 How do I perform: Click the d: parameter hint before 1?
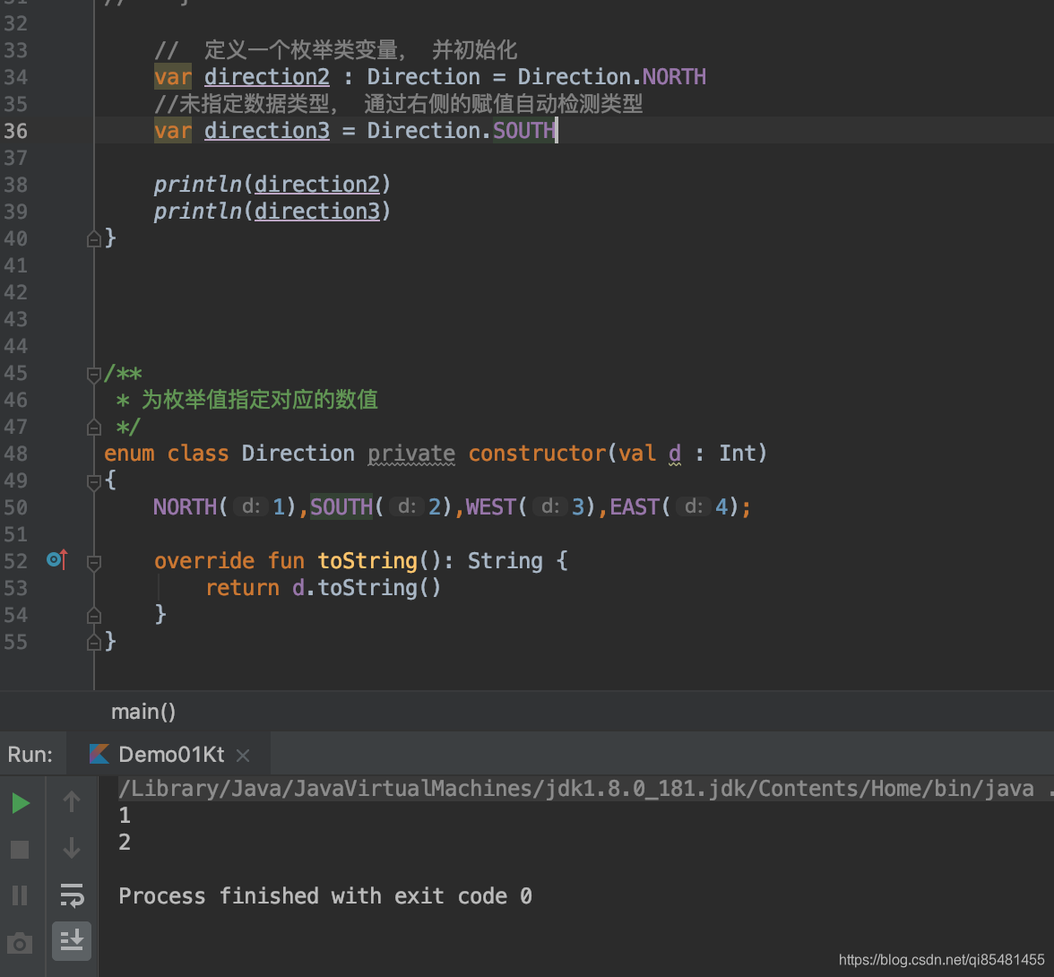pyautogui.click(x=251, y=506)
